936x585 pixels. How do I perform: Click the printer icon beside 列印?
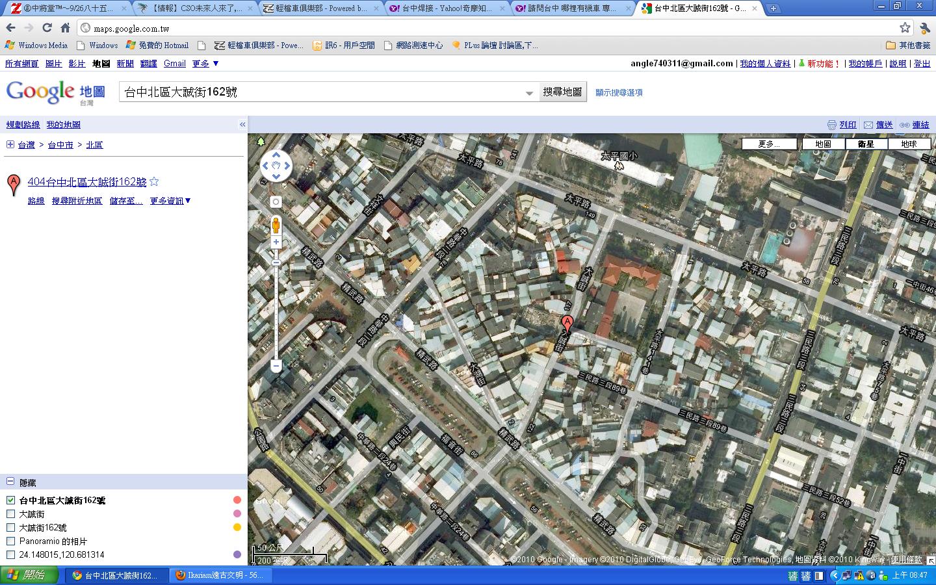(x=831, y=125)
